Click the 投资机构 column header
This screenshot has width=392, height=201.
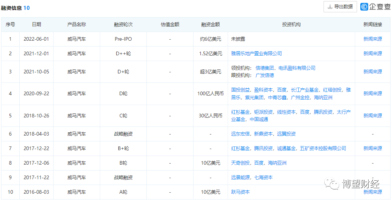point(291,24)
